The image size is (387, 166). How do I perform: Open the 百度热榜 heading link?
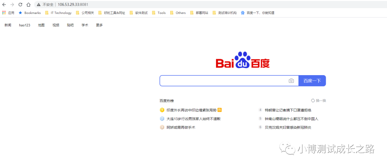[167, 101]
